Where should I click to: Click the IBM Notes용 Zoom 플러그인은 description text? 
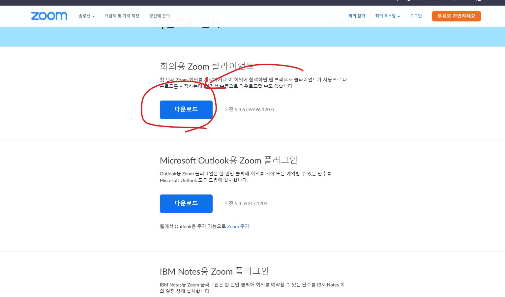(252, 288)
